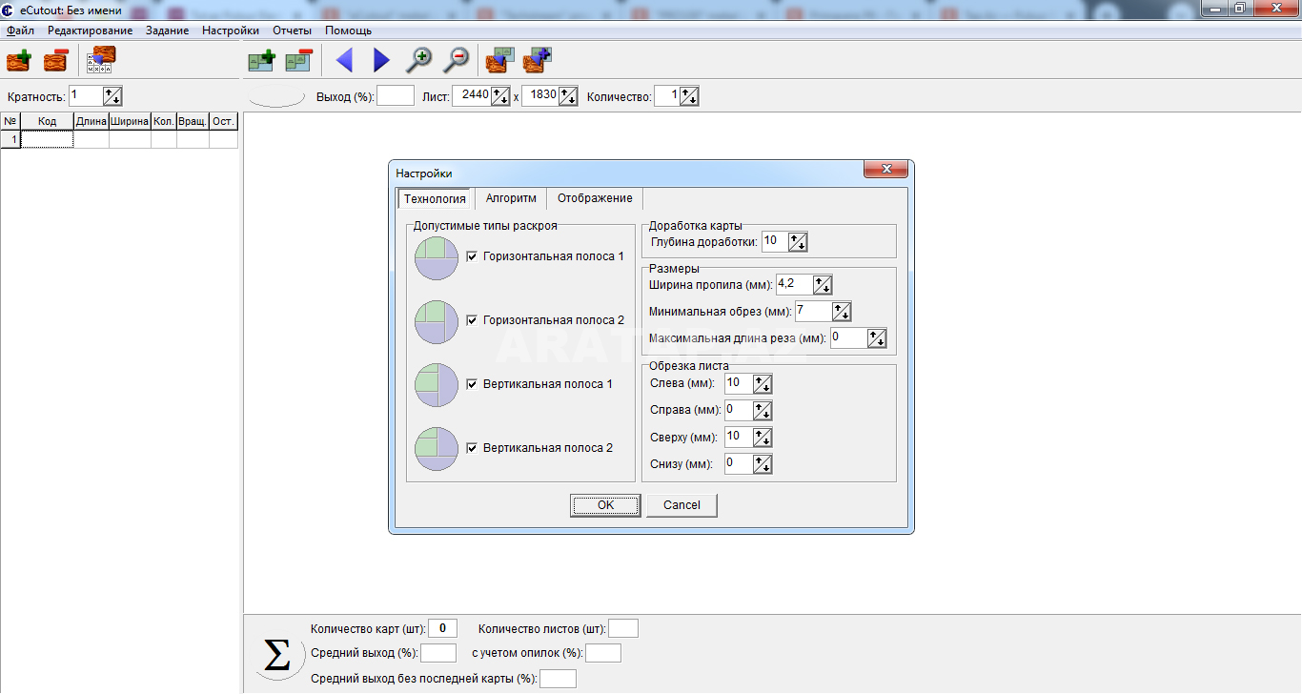Click the add part icon with green plus

[19, 61]
